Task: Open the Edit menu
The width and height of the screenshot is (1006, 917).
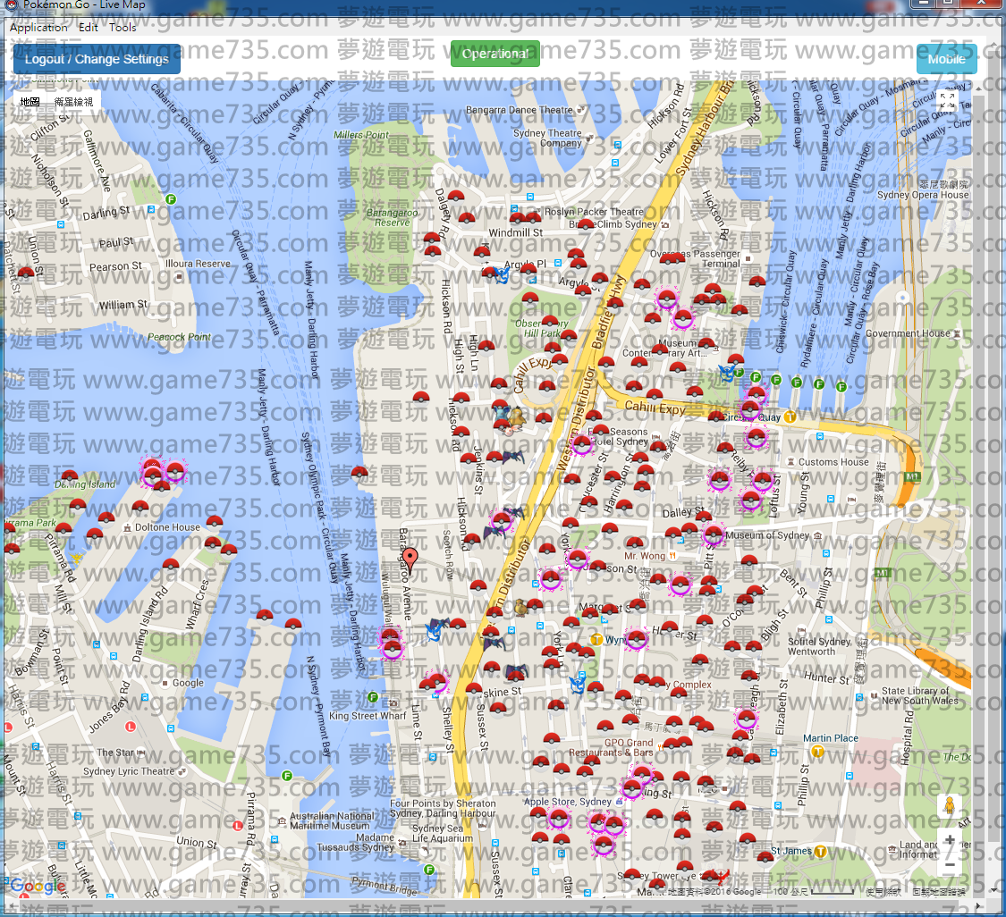Action: point(88,28)
